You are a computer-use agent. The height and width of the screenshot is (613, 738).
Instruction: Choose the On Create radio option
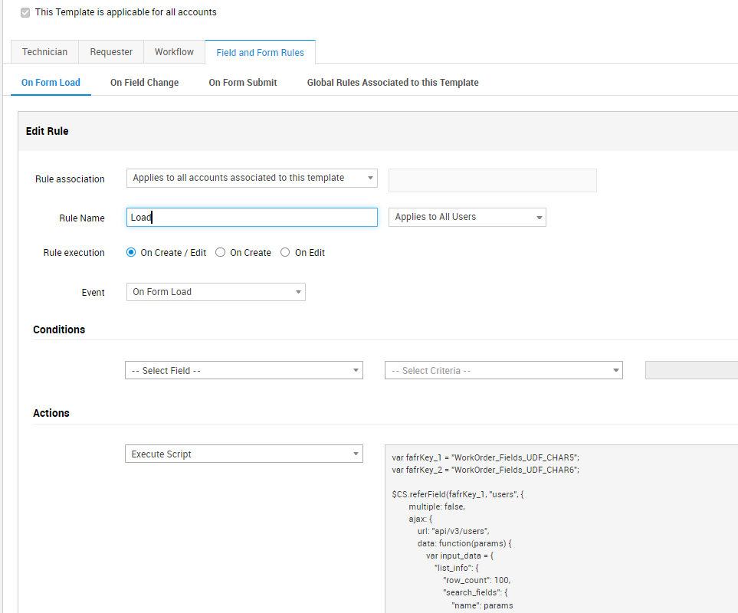(x=221, y=253)
